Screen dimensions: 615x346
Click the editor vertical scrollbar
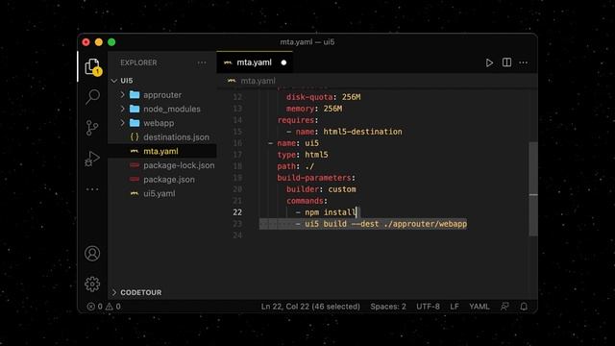click(x=533, y=189)
